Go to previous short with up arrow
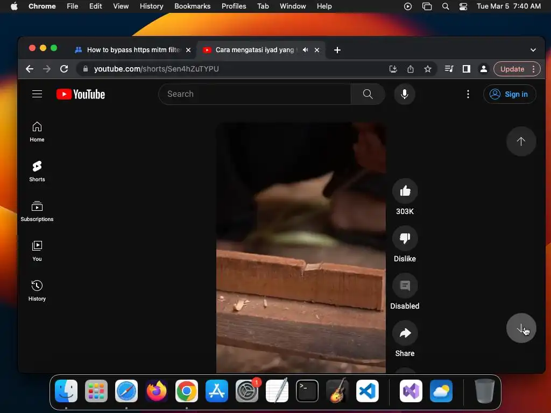This screenshot has height=413, width=551. [521, 141]
